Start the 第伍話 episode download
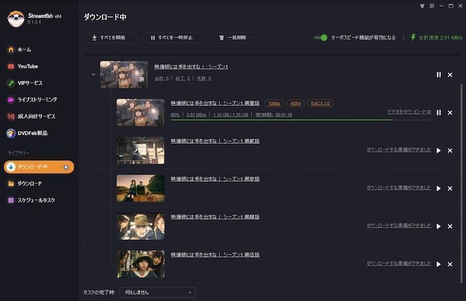The image size is (466, 301). pos(439,264)
